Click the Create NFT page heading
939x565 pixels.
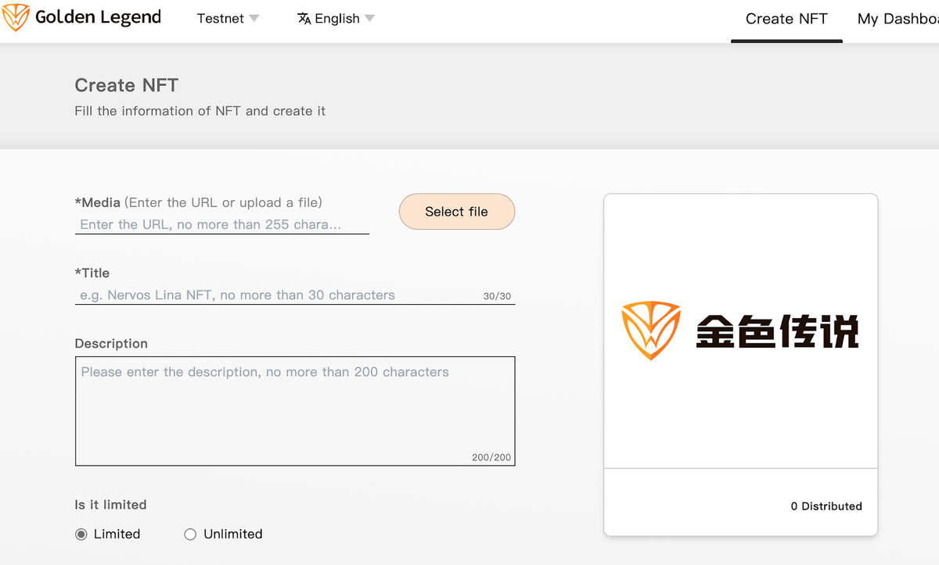[127, 85]
